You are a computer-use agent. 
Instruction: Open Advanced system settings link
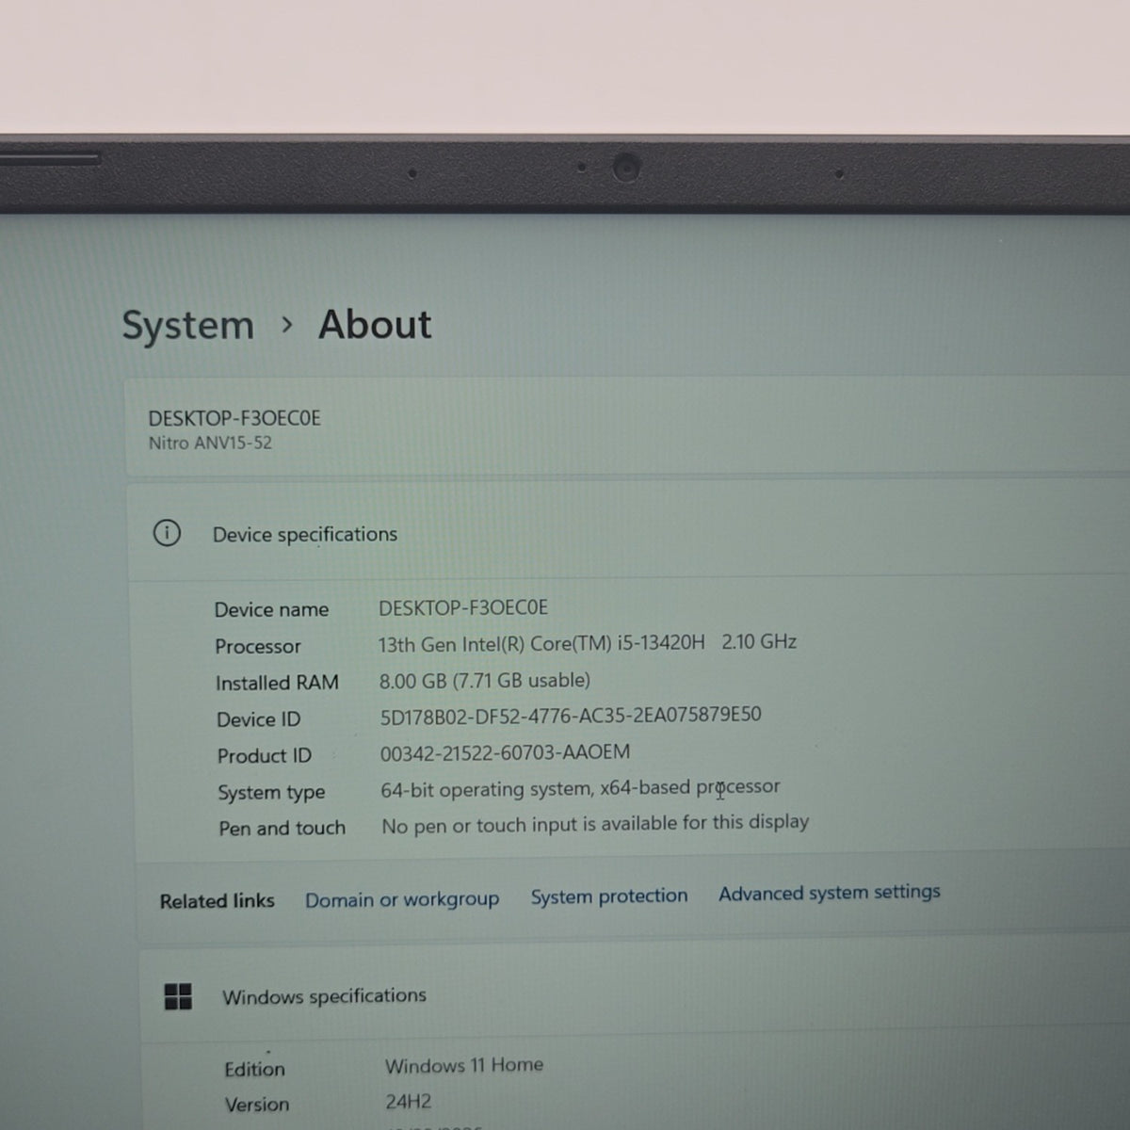point(830,892)
